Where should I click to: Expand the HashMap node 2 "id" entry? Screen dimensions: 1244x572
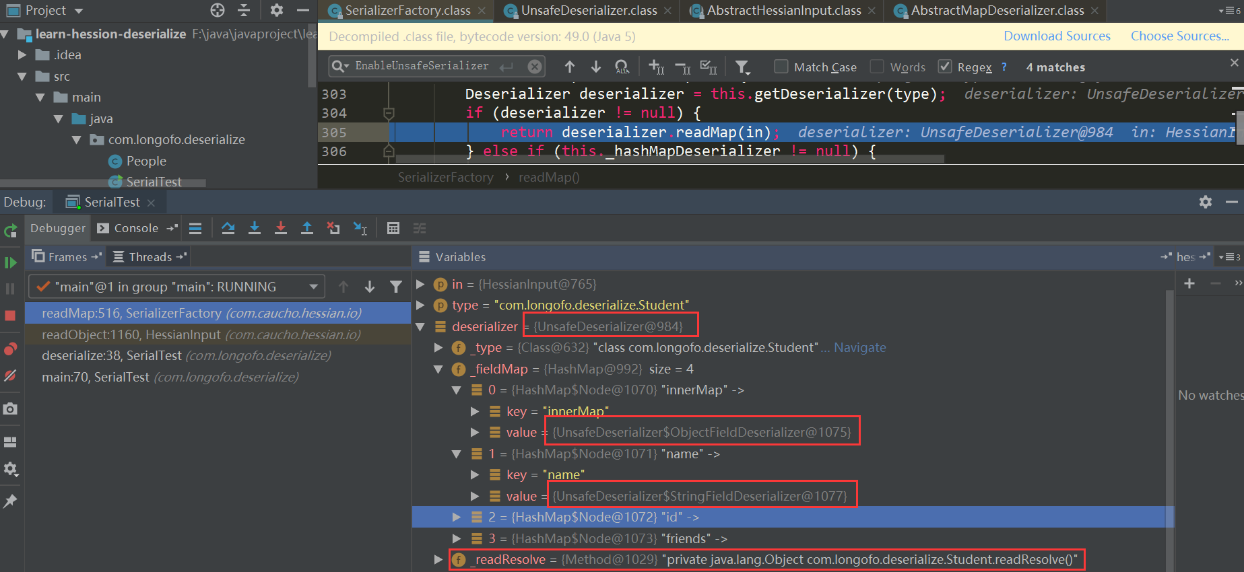(x=457, y=517)
